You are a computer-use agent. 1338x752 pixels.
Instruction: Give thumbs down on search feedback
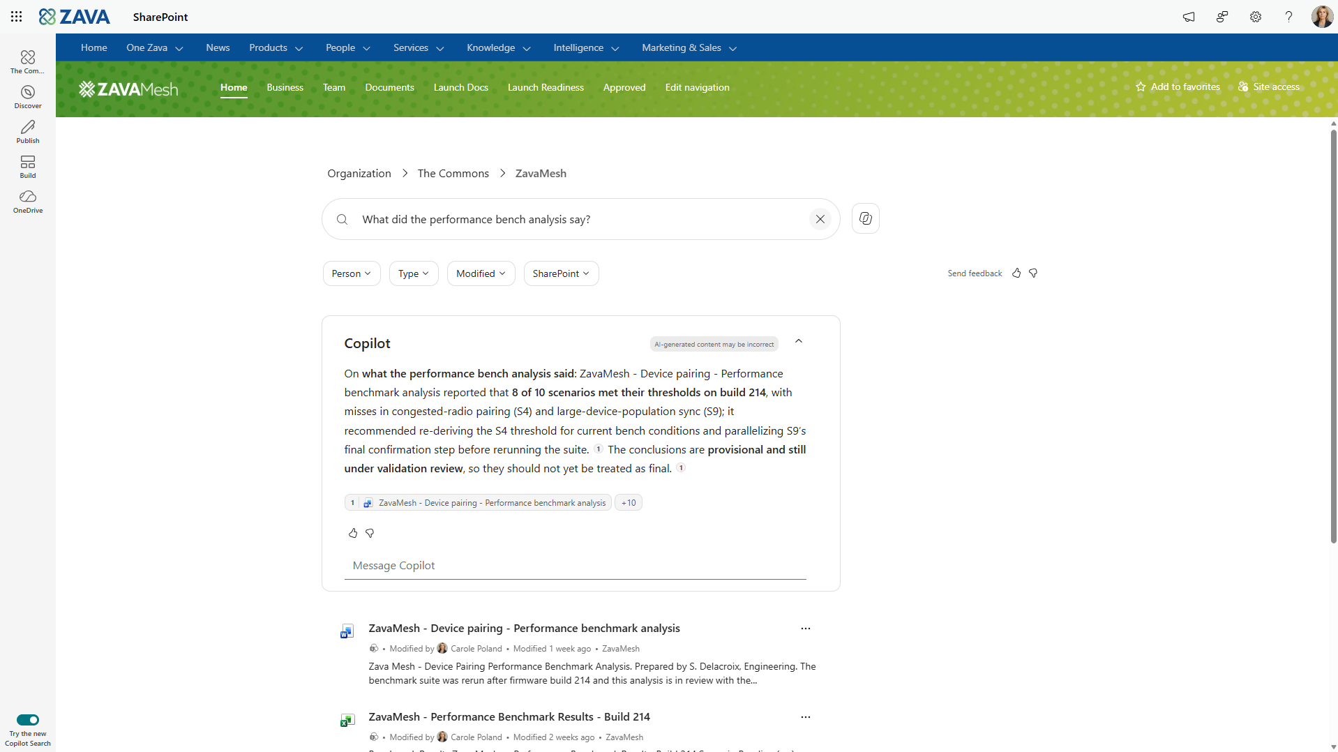[x=1033, y=273]
